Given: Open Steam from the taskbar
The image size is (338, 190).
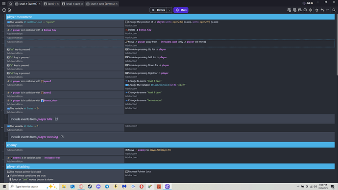Looking at the screenshot, I should coord(90,187).
